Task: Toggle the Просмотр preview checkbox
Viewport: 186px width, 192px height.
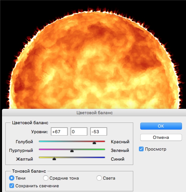Action: (141, 149)
